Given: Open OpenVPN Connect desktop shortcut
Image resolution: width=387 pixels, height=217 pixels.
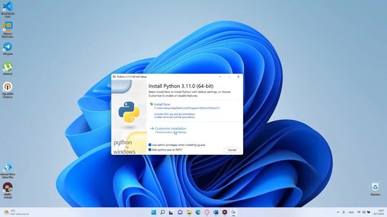Looking at the screenshot, I should click(8, 90).
